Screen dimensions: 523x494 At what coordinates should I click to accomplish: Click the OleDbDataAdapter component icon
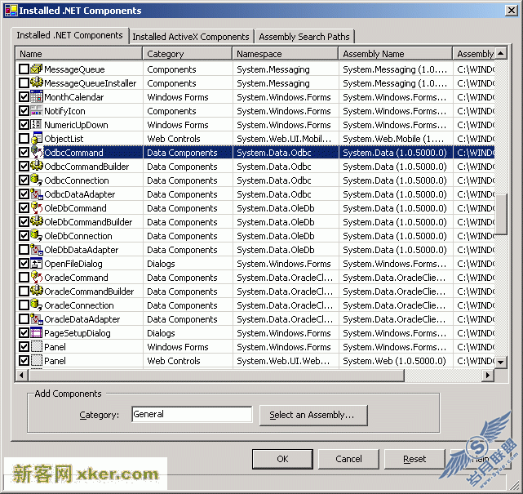tap(36, 250)
